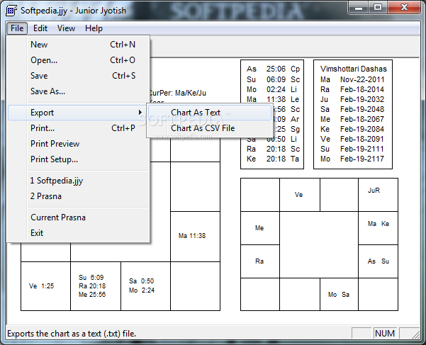426x345 pixels.
Task: Click the CurPer: Ma/Ke/Ju text
Action: 178,93
